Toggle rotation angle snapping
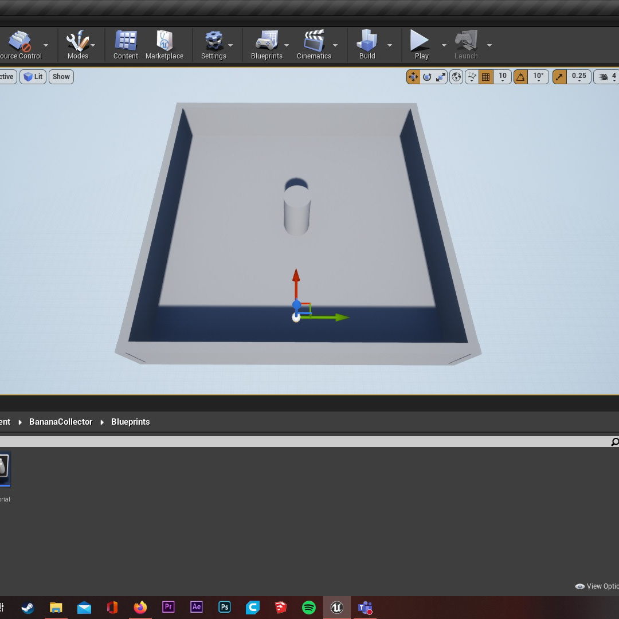 tap(520, 77)
